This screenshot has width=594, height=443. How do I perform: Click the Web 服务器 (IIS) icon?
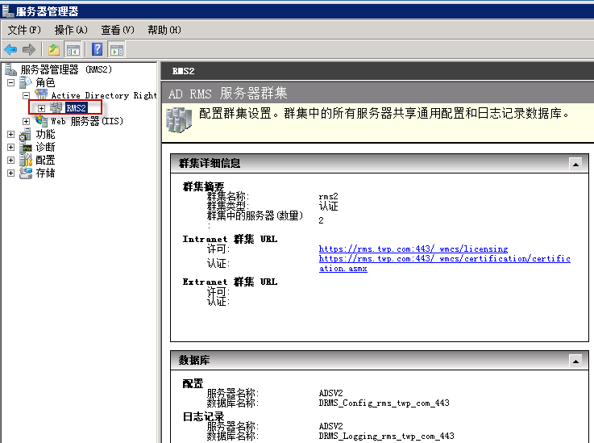pos(41,120)
